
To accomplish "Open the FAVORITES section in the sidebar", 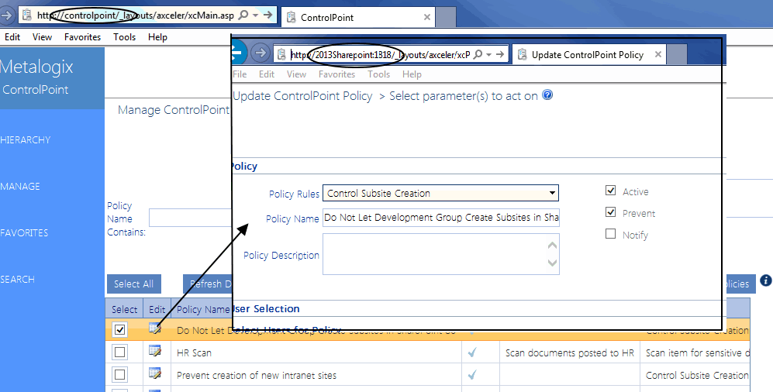I will tap(24, 232).
